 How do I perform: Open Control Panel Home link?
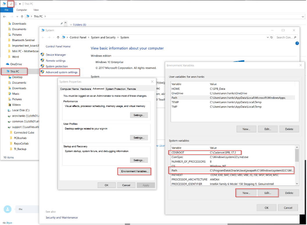click(58, 46)
